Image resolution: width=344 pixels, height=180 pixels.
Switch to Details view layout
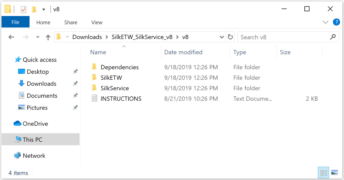click(324, 173)
